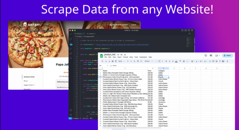
Task: Open the 100% zoom dropdown in Sheets
Action: 121,61
